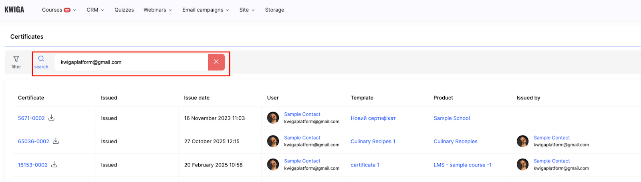The height and width of the screenshot is (182, 641).
Task: Expand the Courses dropdown menu
Action: pyautogui.click(x=59, y=10)
